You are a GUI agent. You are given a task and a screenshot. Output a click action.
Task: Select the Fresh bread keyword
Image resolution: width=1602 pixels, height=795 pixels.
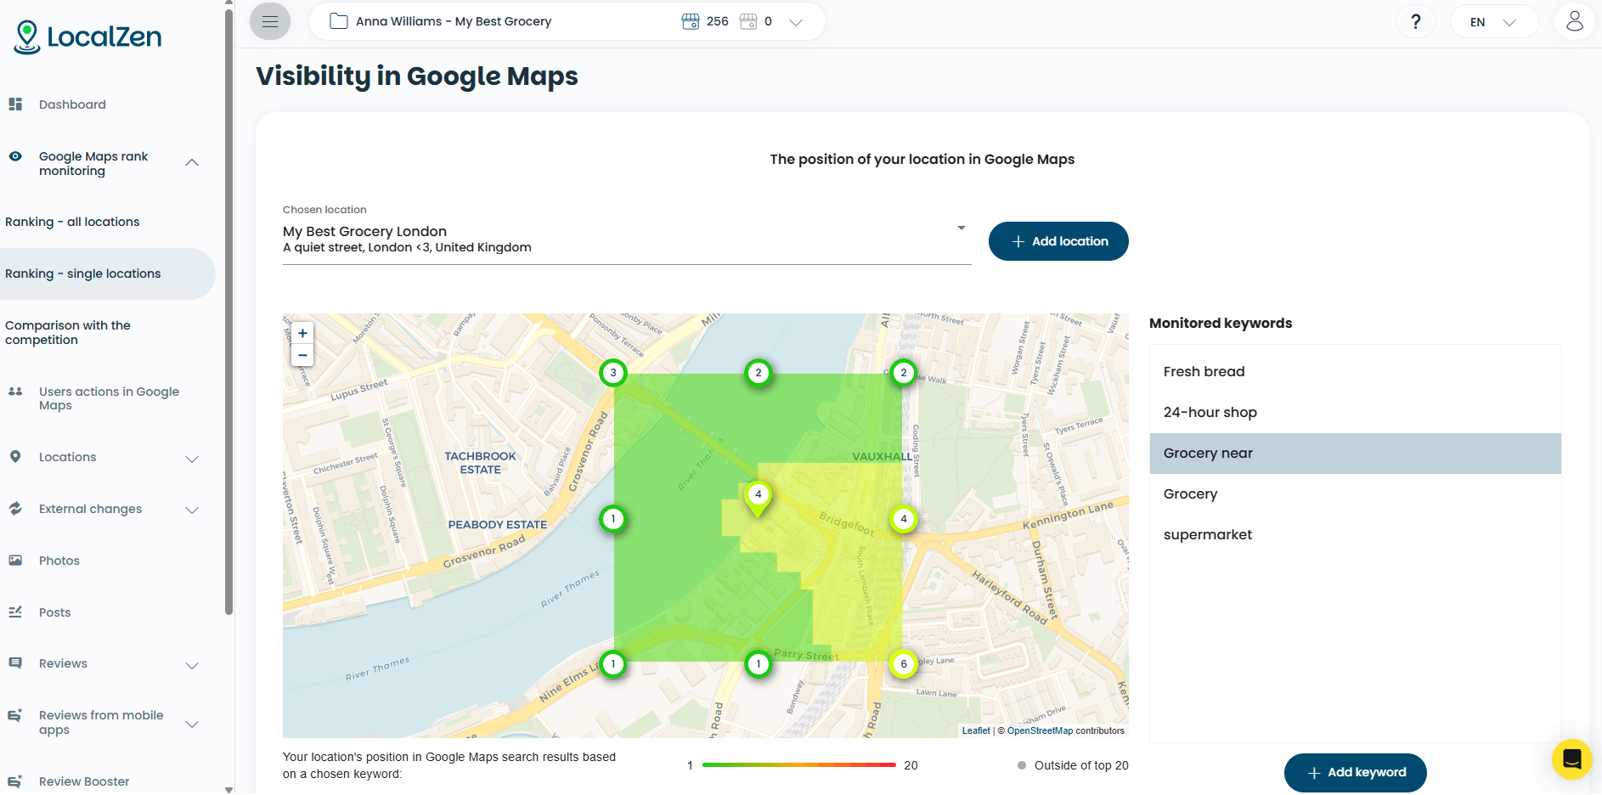tap(1356, 372)
